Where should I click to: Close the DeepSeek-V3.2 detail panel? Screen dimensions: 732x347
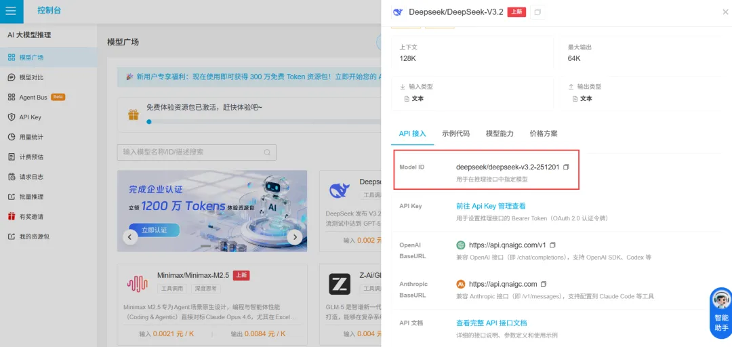tap(725, 12)
